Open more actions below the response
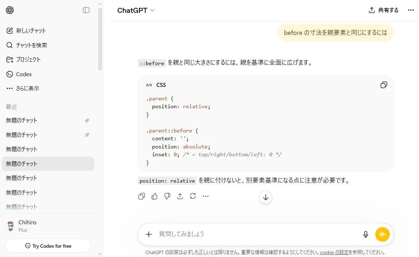The image size is (419, 257). point(206,196)
